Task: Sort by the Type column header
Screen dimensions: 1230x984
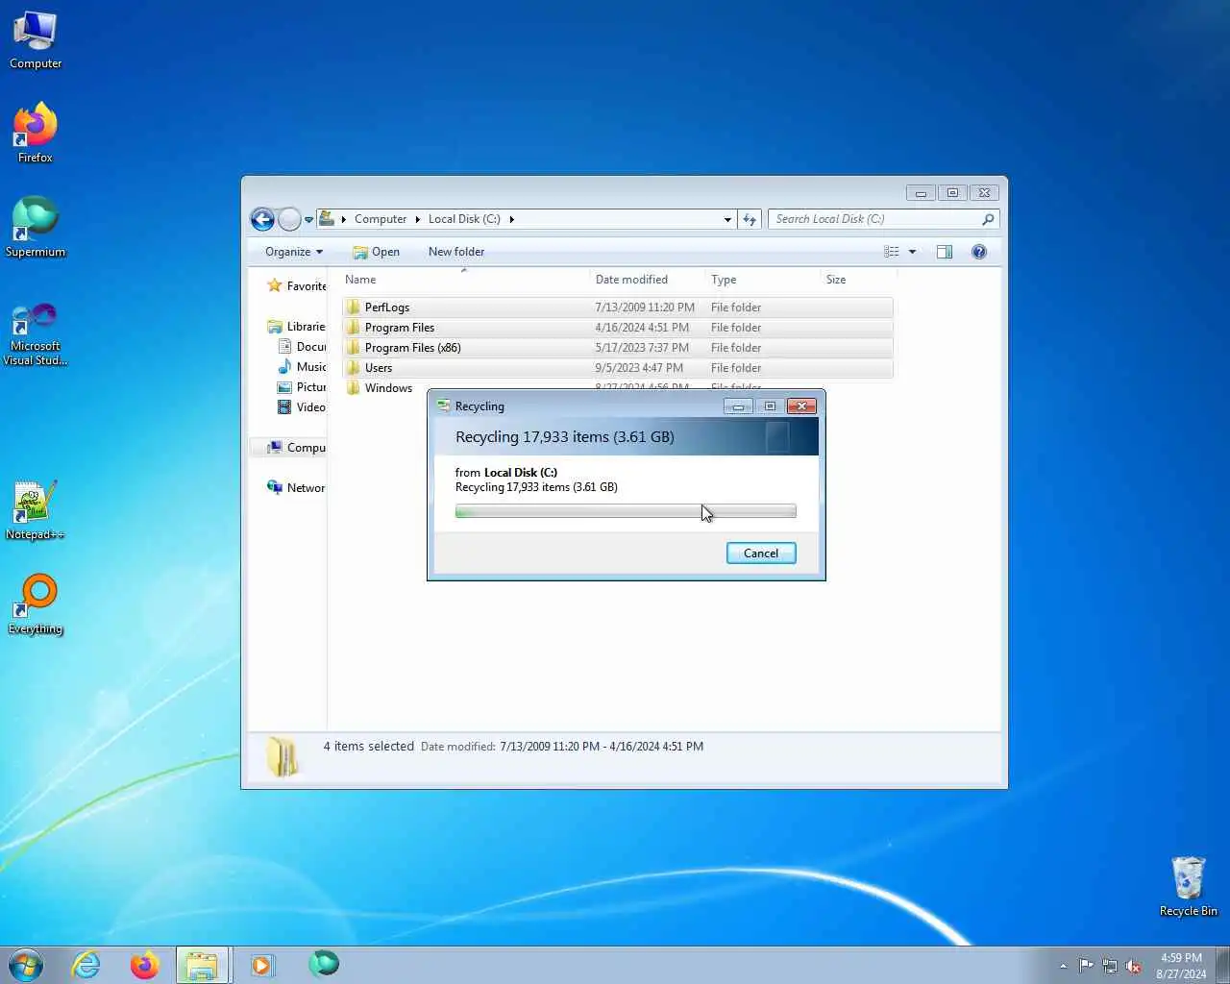Action: pos(763,280)
